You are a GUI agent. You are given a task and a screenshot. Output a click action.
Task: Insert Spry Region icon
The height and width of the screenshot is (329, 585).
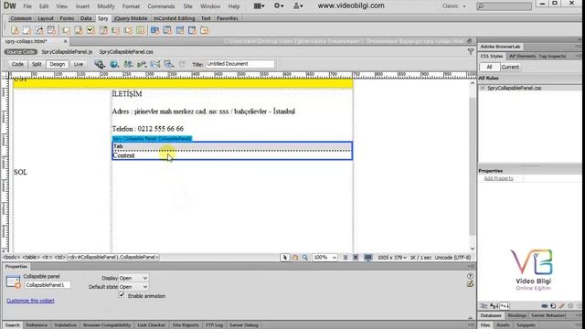click(27, 30)
